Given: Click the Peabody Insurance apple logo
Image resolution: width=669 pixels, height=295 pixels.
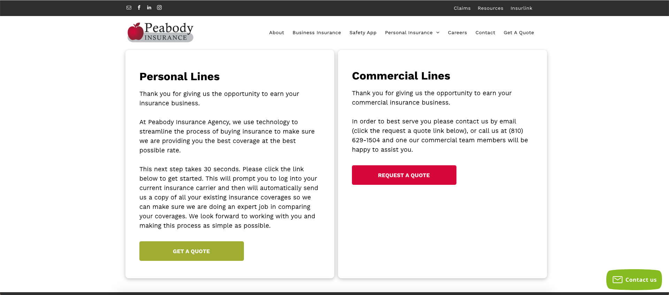Looking at the screenshot, I should coord(160,32).
